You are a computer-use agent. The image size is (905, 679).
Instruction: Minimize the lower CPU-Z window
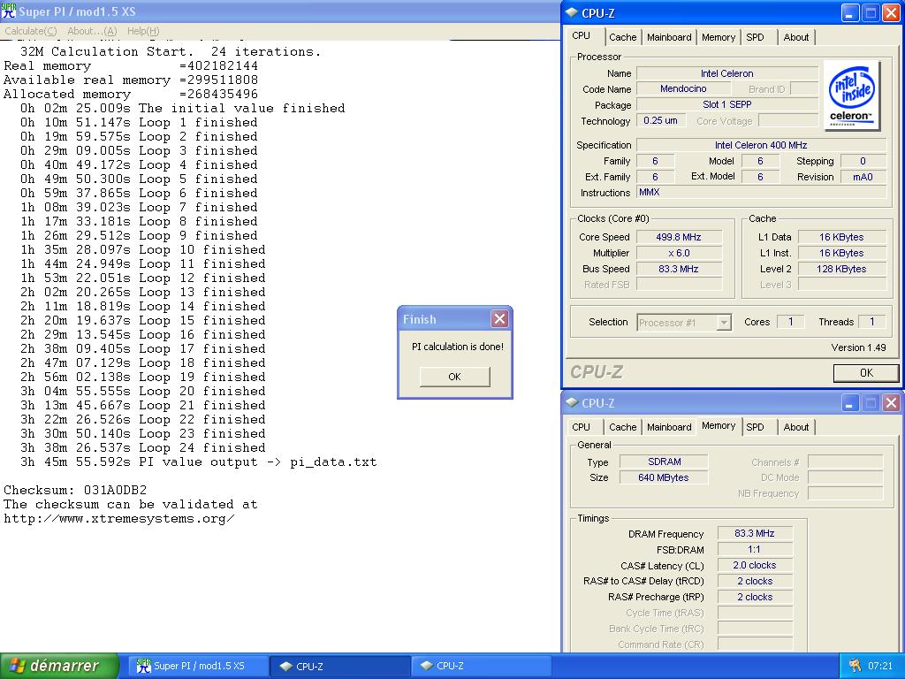pyautogui.click(x=849, y=403)
